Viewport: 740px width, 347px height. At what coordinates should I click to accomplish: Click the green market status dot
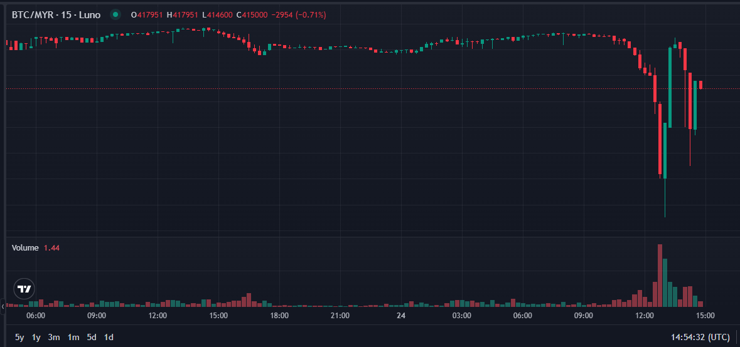(115, 14)
